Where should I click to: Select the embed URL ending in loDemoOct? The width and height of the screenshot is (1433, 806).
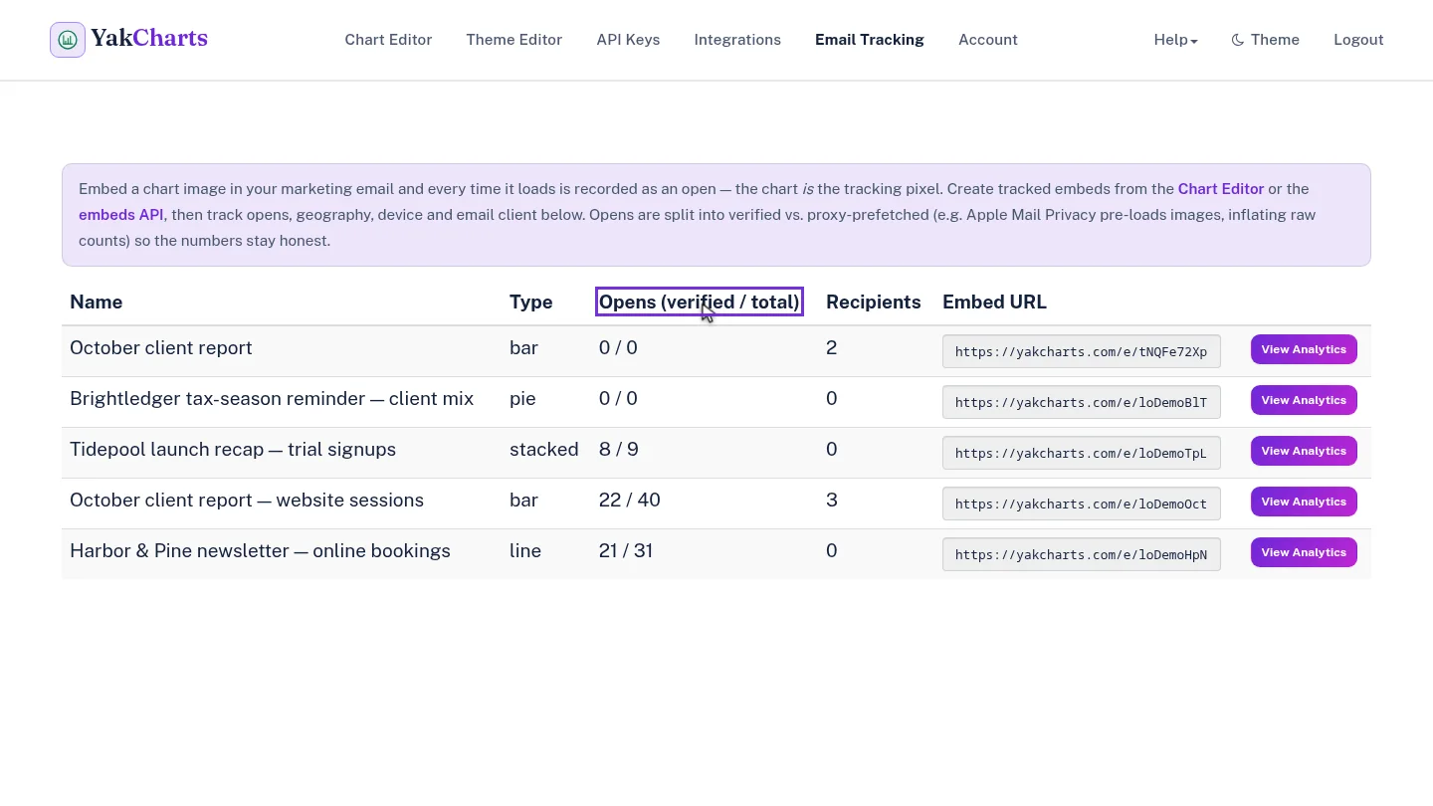(x=1081, y=504)
